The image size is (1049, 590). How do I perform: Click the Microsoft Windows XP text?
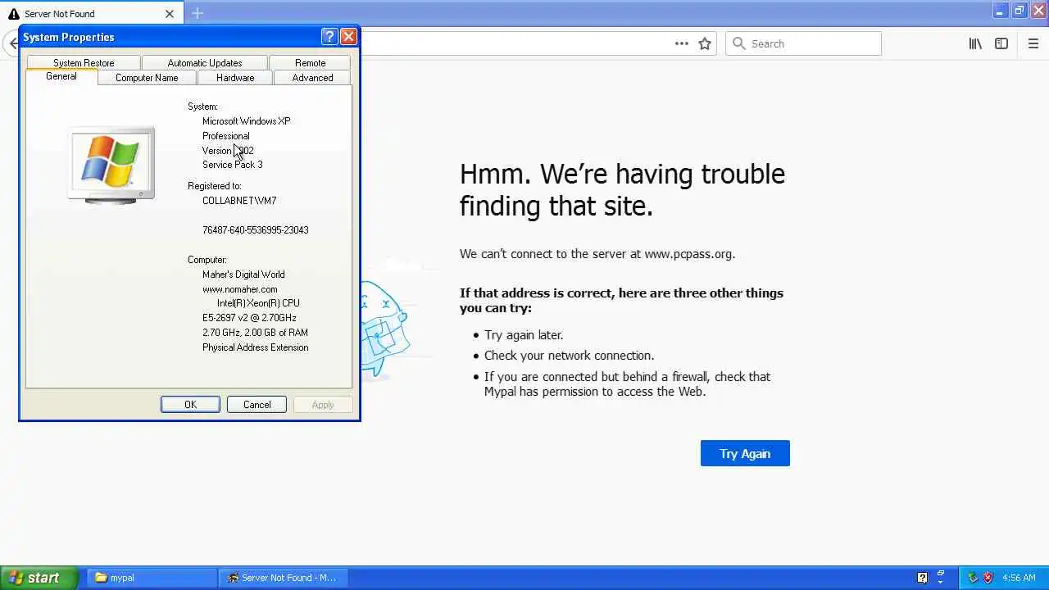(247, 121)
